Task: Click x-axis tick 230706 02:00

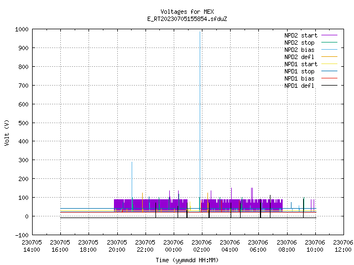Action: (x=201, y=246)
